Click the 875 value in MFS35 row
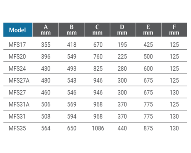The width and height of the screenshot is (191, 153). (148, 128)
